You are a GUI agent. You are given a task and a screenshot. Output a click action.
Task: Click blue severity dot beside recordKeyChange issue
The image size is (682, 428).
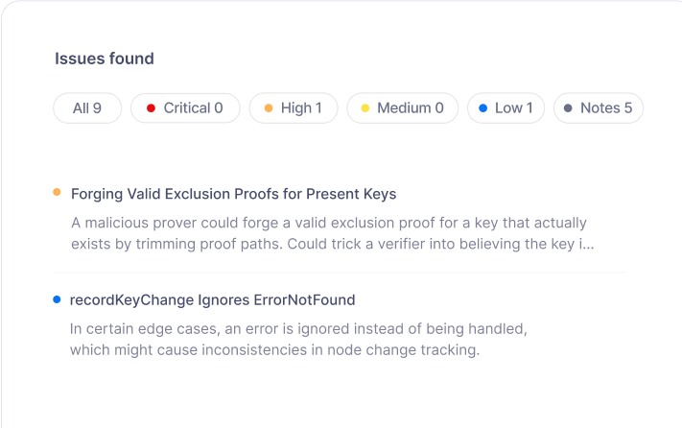[57, 299]
